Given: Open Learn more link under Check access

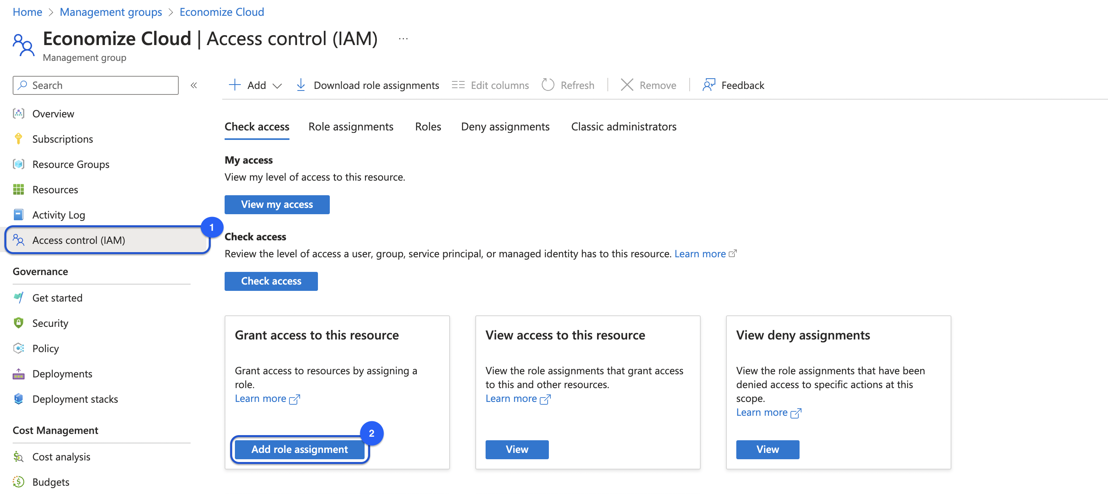Looking at the screenshot, I should [x=700, y=254].
